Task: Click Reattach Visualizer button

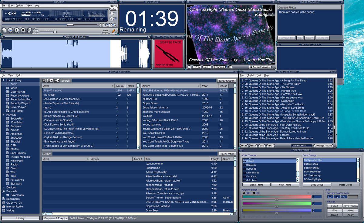Action: pos(260,67)
